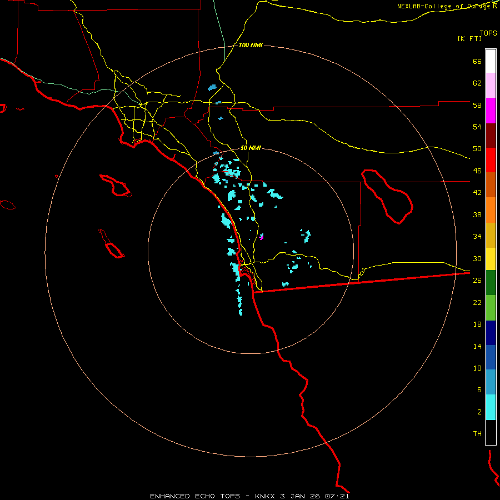Click the legend value '10'
The image size is (500, 500).
[477, 368]
